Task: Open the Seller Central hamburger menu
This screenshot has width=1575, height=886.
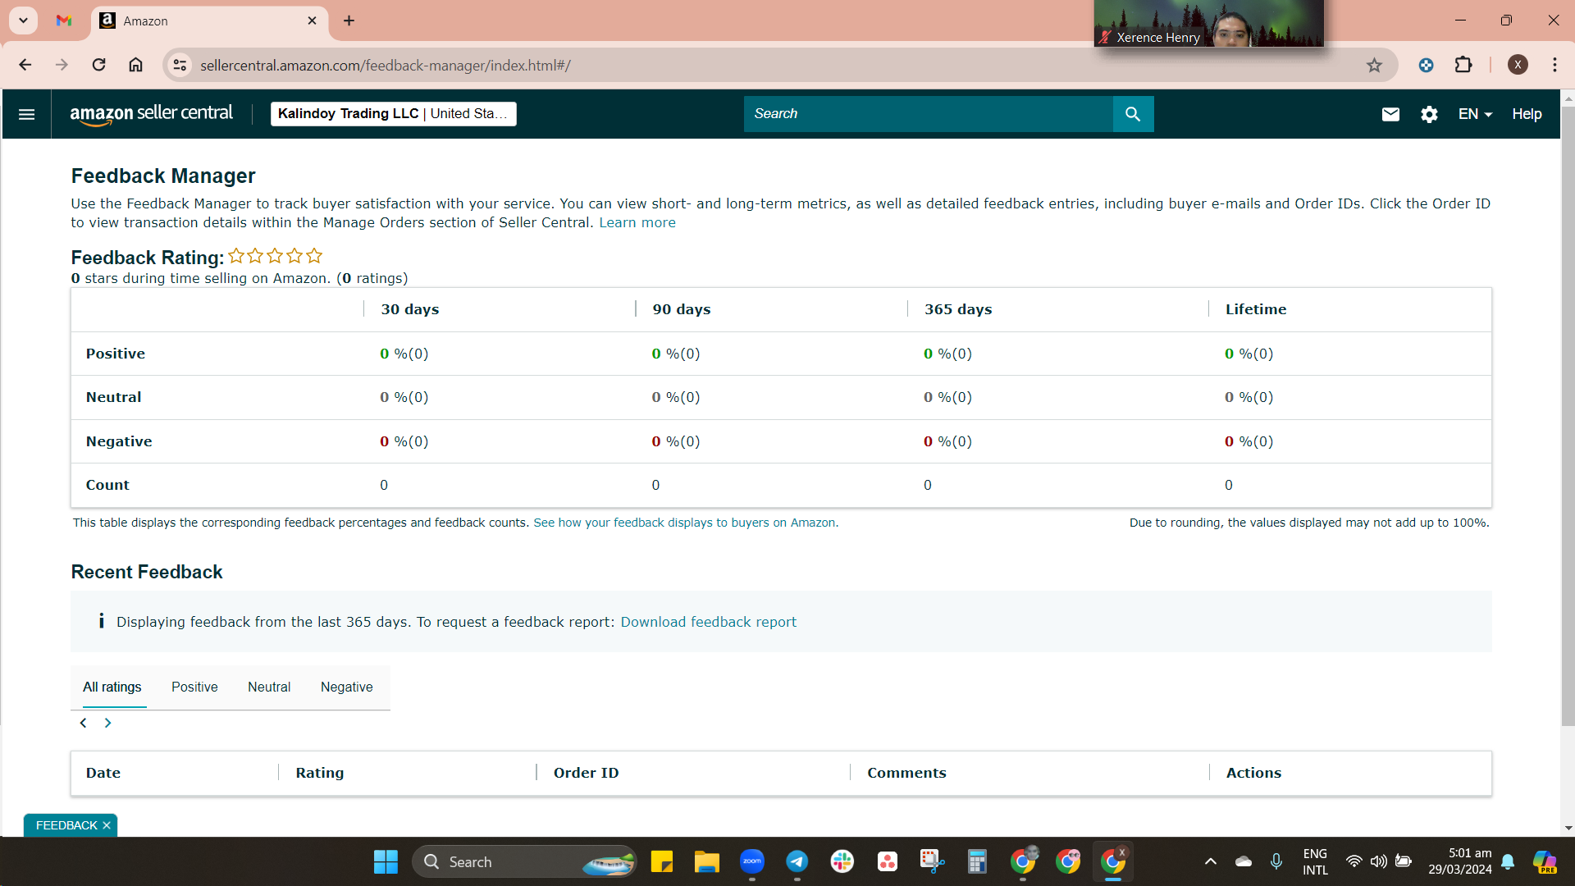Action: click(x=26, y=114)
